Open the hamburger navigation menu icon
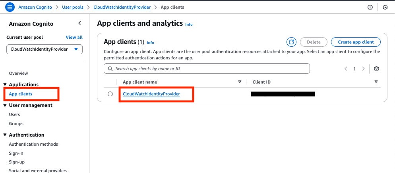Screen dimensions: 395x173 coord(10,7)
